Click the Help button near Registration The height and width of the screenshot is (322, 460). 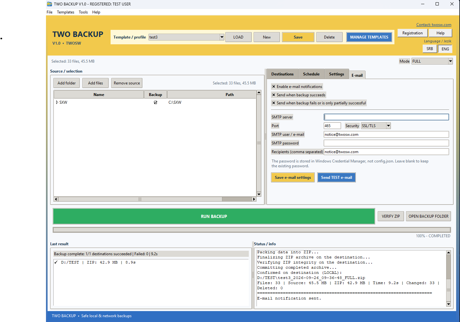[440, 33]
